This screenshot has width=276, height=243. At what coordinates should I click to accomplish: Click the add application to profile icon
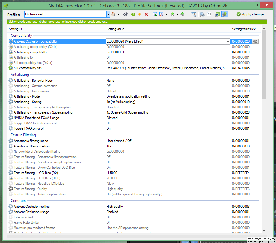tap(155, 14)
